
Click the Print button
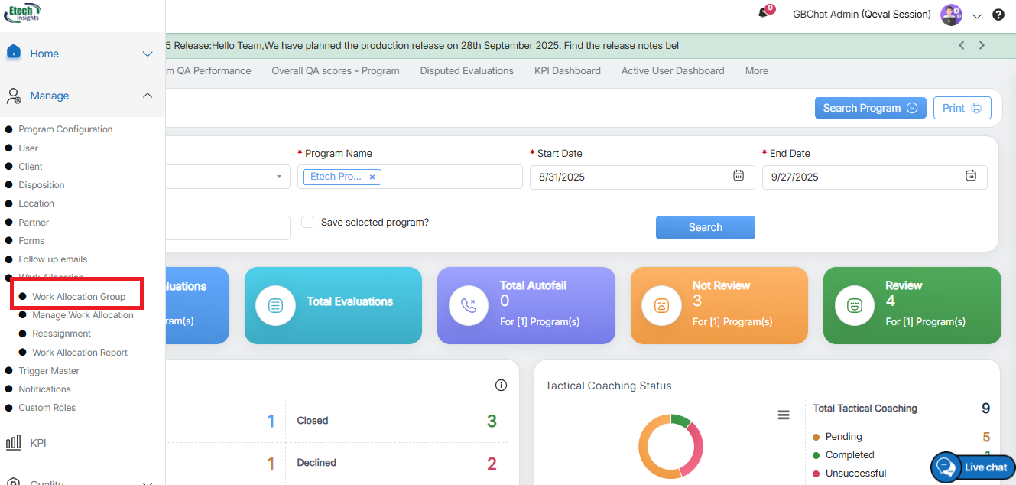[962, 108]
